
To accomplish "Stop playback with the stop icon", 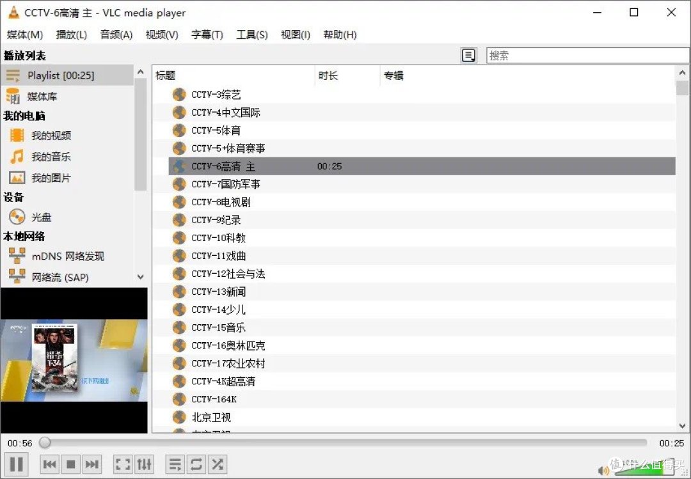I will [70, 464].
